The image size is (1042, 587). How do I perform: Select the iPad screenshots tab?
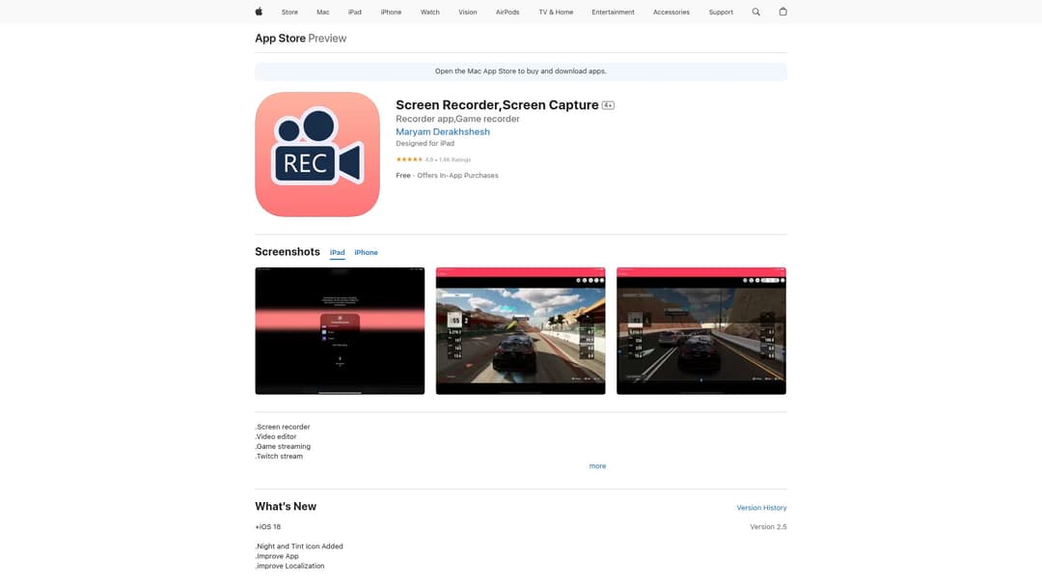338,253
